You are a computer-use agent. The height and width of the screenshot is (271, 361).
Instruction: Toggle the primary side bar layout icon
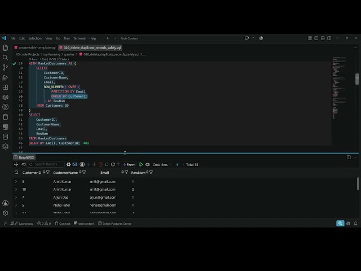point(316,38)
